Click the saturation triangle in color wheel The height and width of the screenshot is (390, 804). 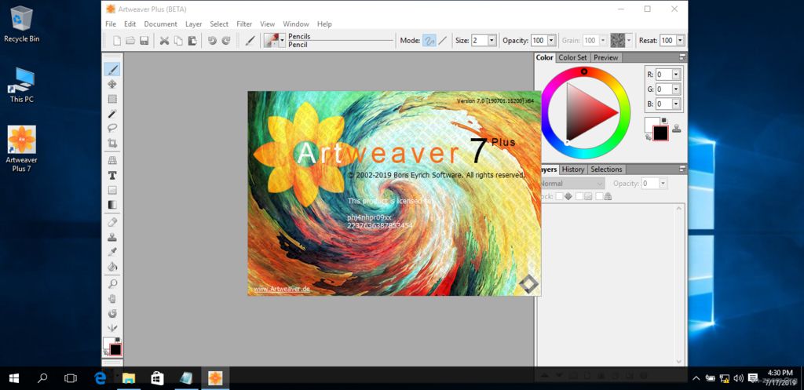tap(587, 111)
